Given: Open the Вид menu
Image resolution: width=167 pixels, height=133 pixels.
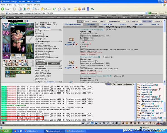Looking at the screenshot, I should click(x=15, y=5).
